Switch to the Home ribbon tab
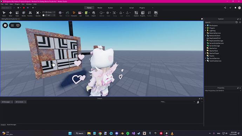The width and height of the screenshot is (242, 136). coord(89,8)
